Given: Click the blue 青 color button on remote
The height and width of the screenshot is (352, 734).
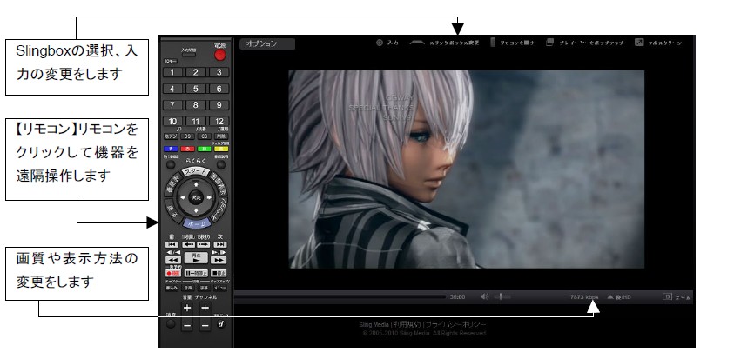Looking at the screenshot, I should [171, 149].
